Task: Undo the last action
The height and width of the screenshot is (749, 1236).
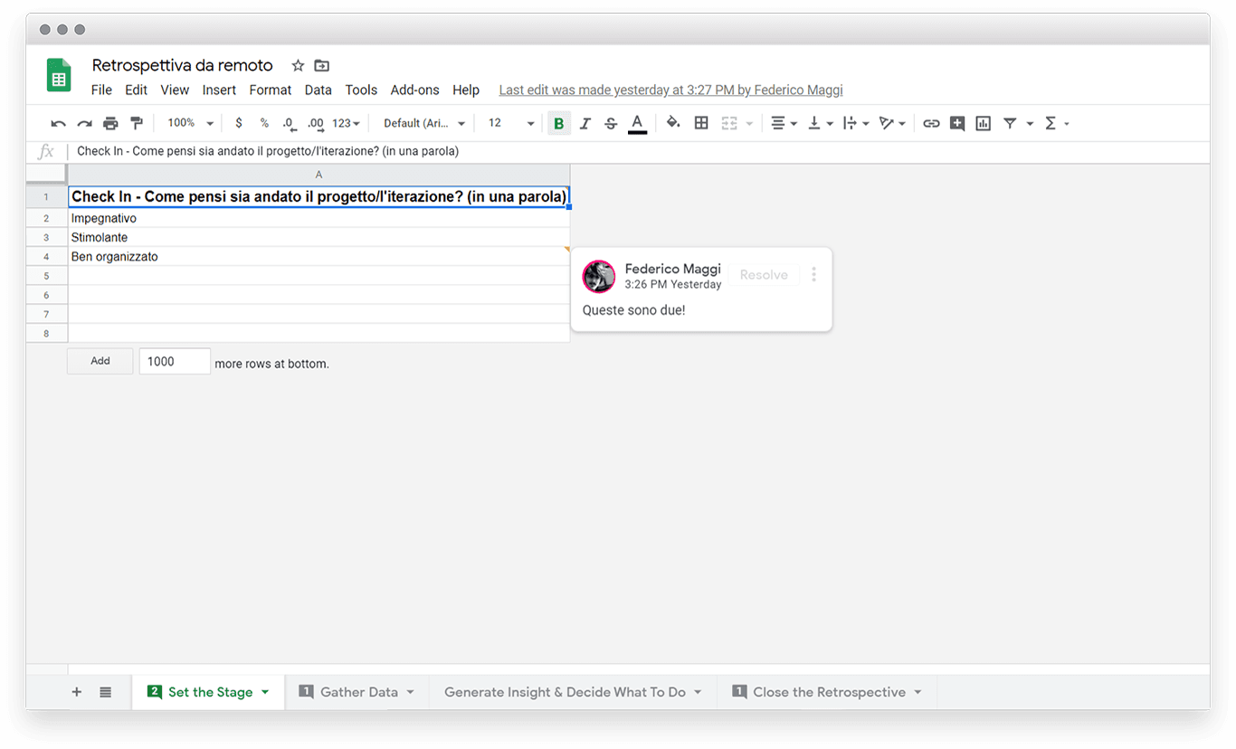Action: (x=59, y=124)
